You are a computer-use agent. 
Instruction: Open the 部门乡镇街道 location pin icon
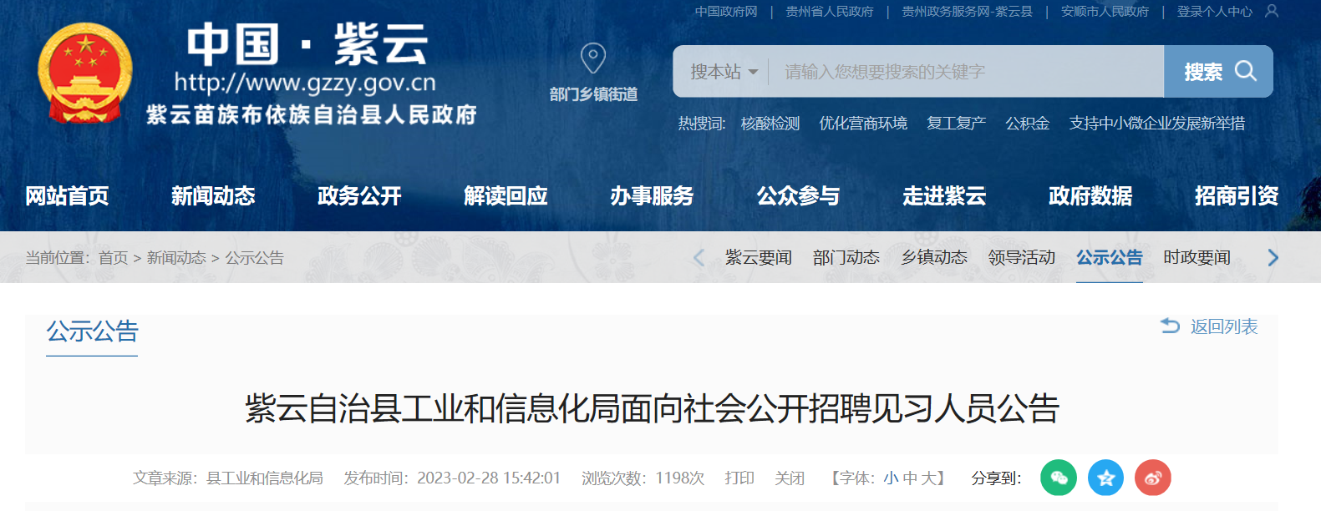point(593,58)
